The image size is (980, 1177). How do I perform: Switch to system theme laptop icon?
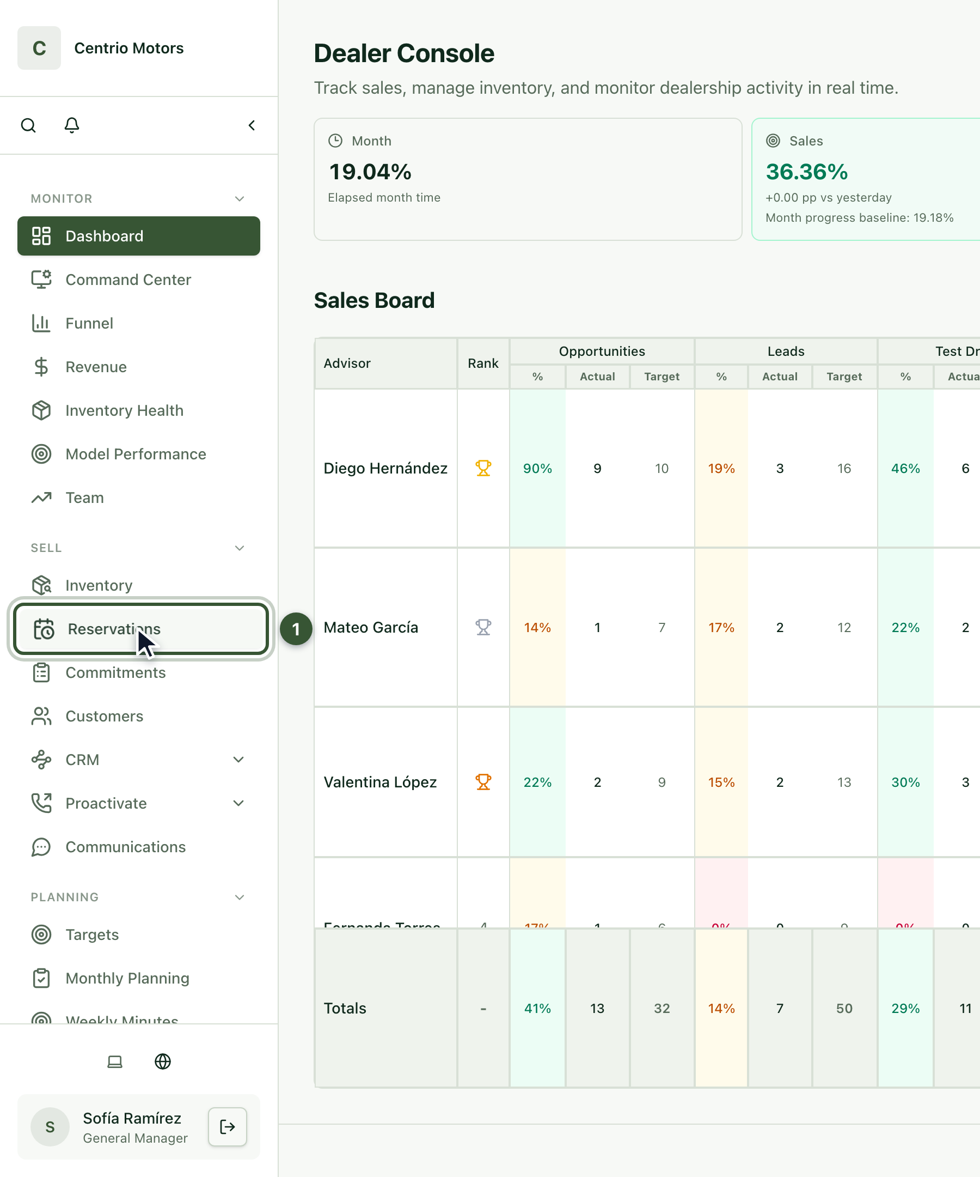pos(115,1061)
